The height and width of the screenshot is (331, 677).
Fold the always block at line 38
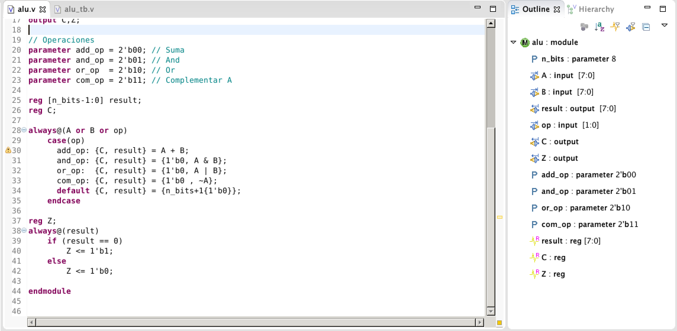[24, 230]
